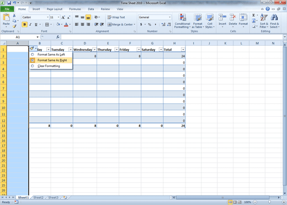Open Conditional Formatting menu

(x=182, y=21)
